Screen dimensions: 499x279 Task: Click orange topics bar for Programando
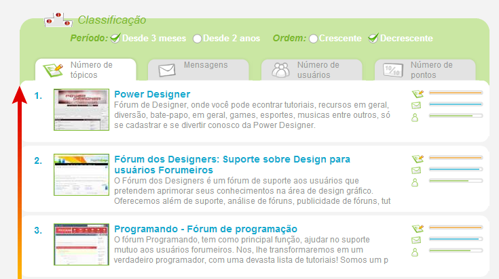point(456,228)
